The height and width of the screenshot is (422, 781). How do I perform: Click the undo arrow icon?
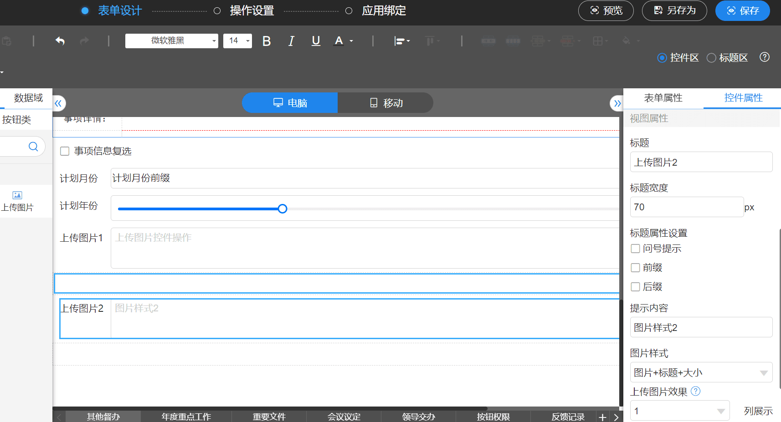point(60,41)
